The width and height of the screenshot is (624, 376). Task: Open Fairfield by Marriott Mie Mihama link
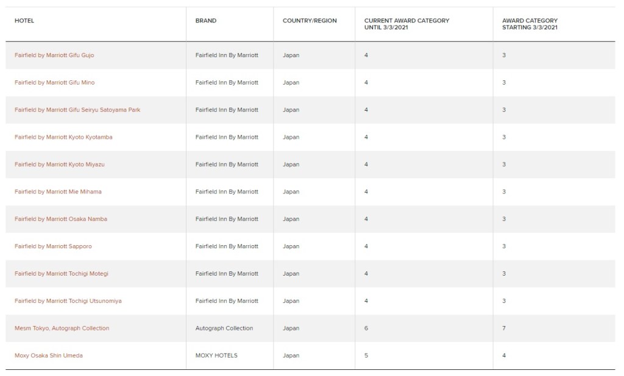(x=58, y=192)
